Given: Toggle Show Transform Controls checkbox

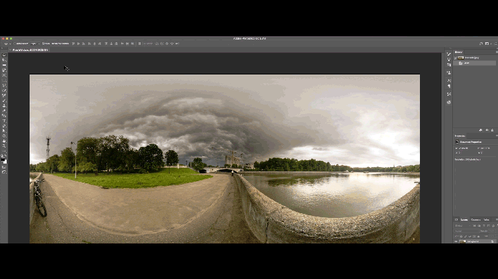Looking at the screenshot, I should [x=43, y=44].
